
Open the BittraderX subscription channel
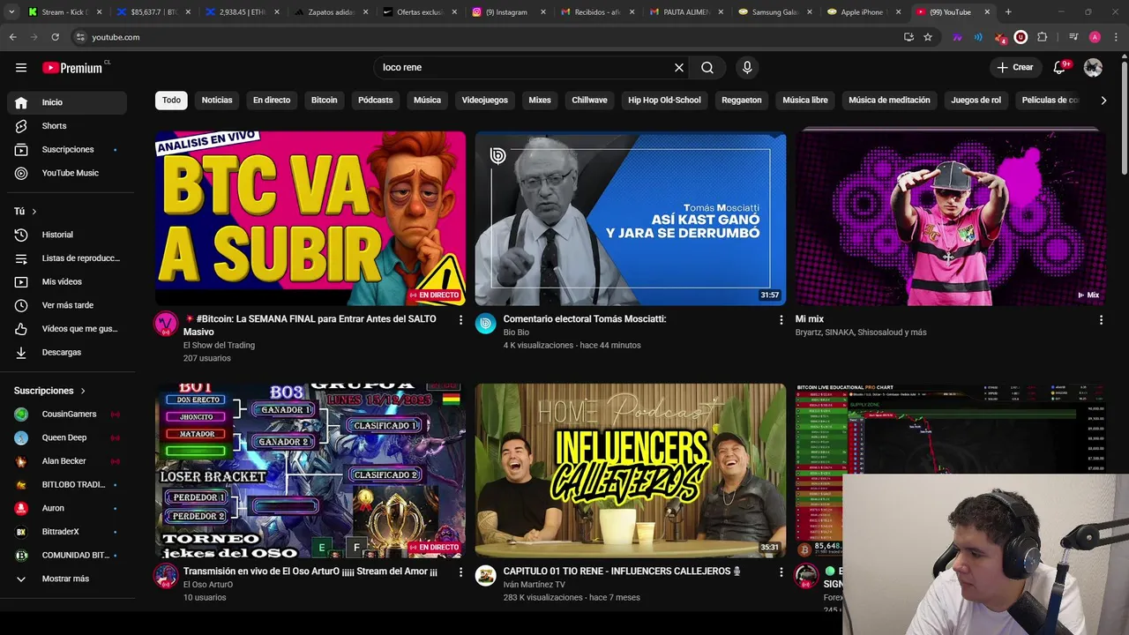point(67,532)
